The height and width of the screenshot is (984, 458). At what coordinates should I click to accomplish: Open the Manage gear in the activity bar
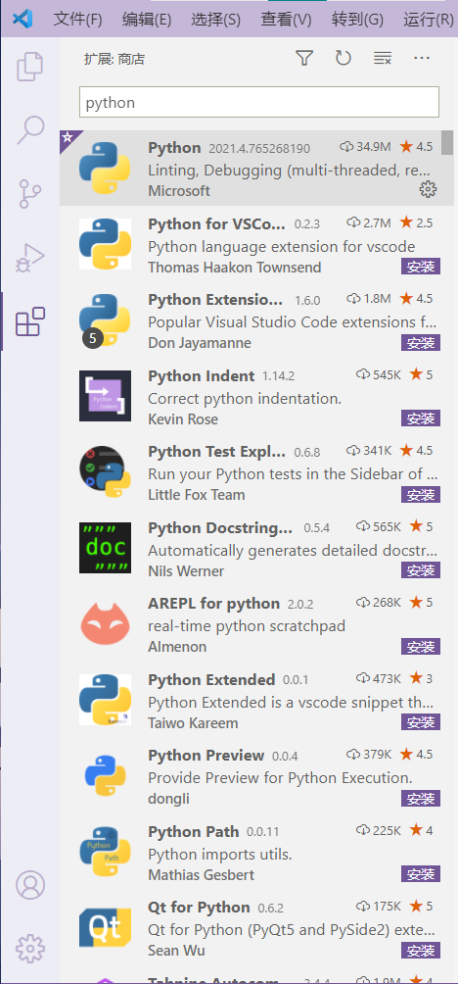coord(30,949)
